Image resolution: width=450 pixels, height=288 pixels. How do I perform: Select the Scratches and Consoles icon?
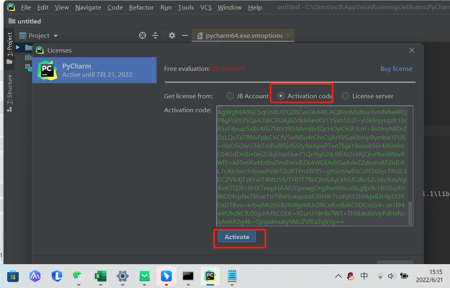pos(28,68)
